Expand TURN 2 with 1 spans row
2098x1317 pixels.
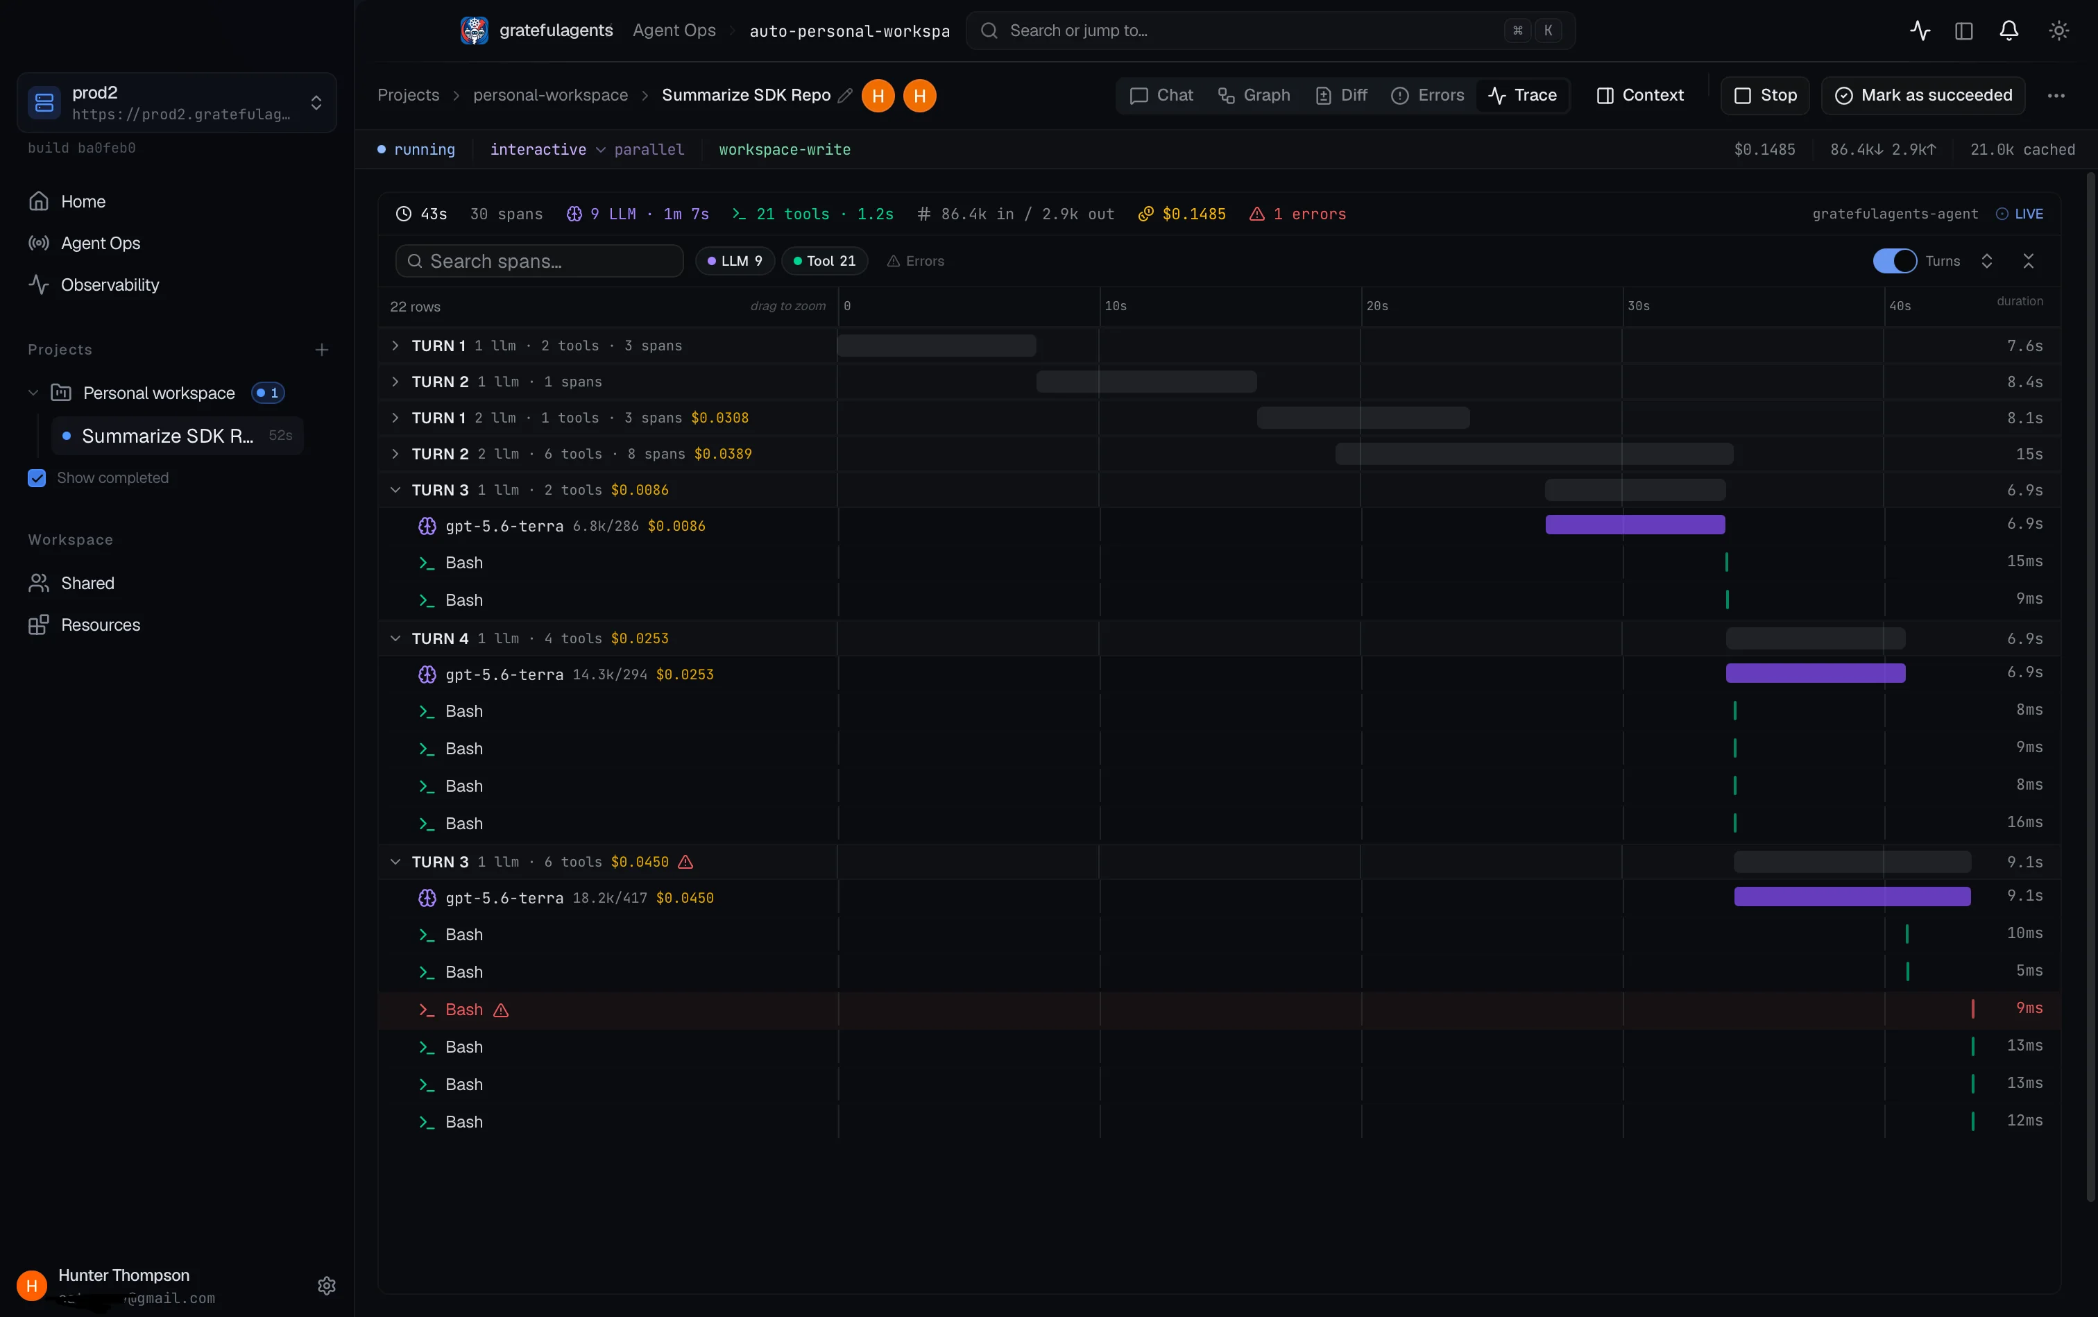395,382
